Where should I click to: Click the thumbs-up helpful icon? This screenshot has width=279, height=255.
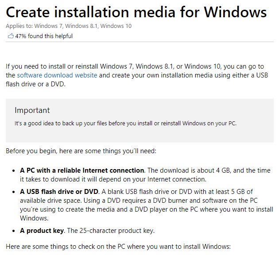coord(11,36)
